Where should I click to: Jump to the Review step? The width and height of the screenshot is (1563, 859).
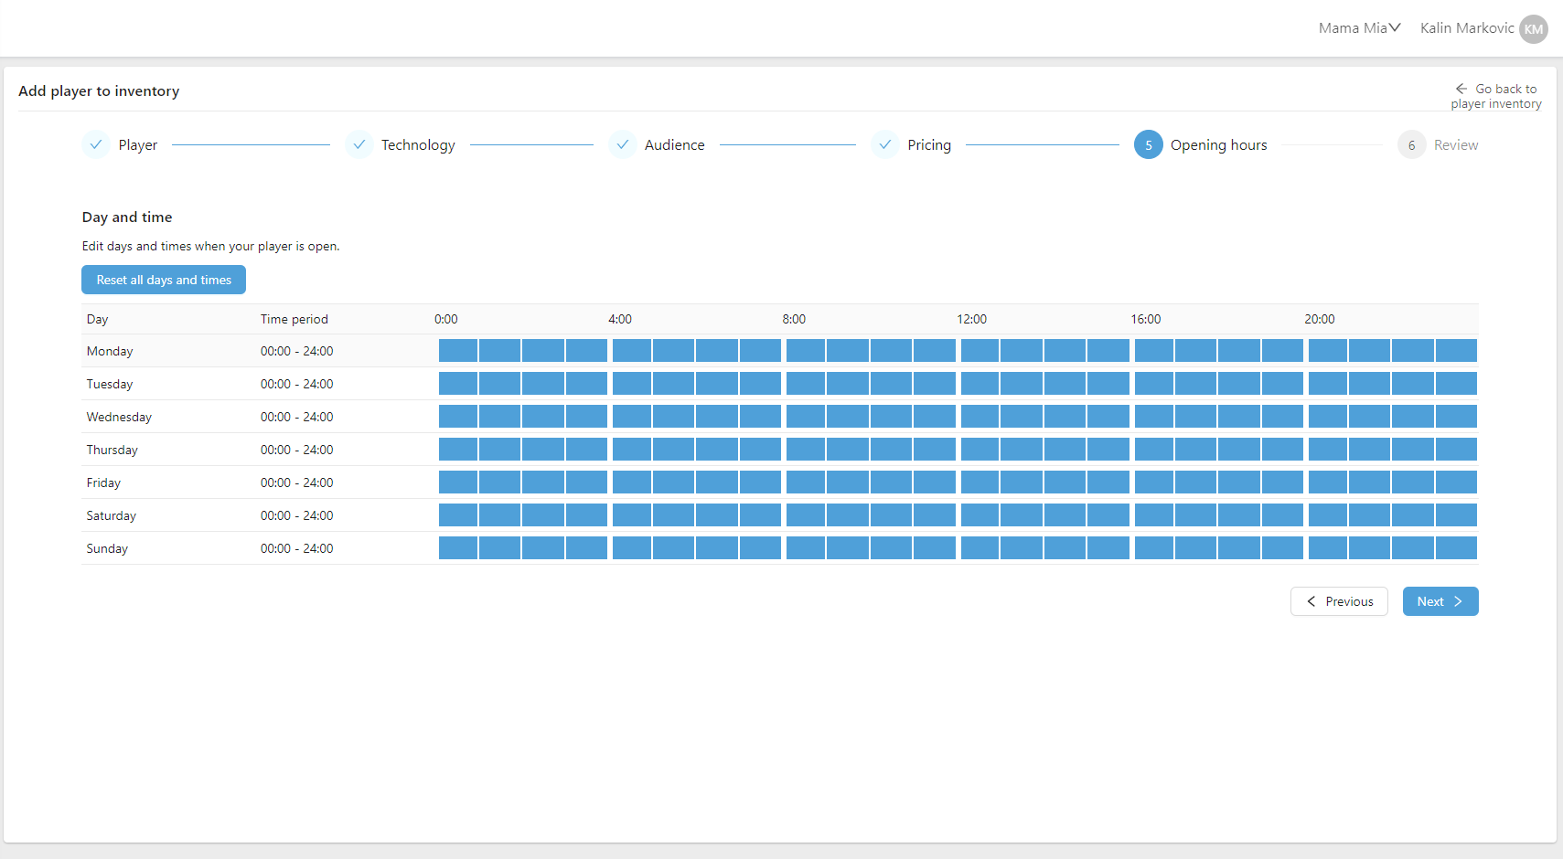click(x=1455, y=144)
